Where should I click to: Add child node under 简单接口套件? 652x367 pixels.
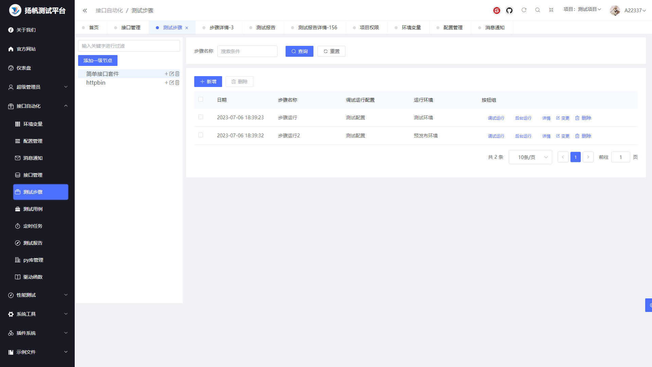(166, 74)
